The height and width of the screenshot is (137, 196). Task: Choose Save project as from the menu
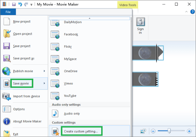(x=24, y=58)
